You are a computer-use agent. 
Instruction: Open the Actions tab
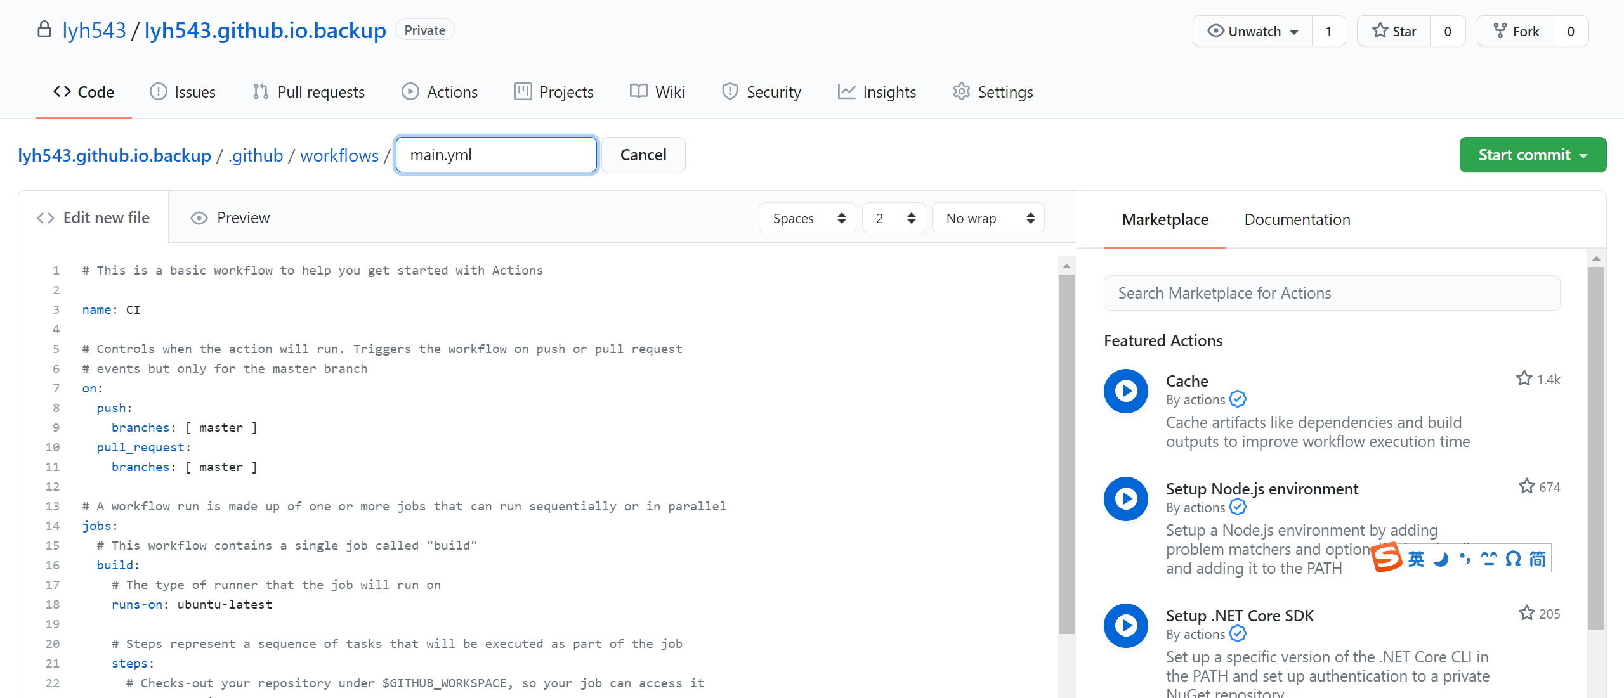click(x=440, y=92)
